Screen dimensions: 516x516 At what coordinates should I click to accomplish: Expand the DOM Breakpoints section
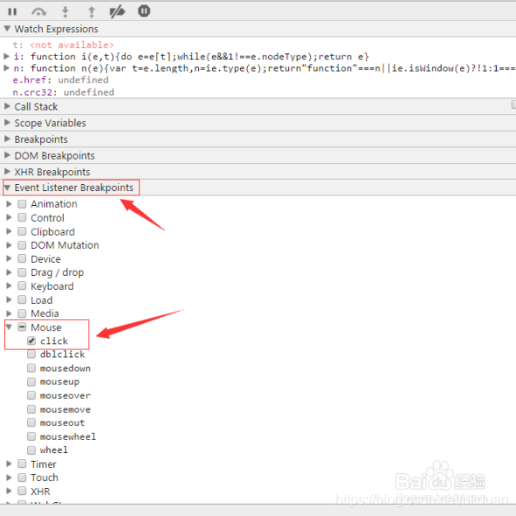[x=7, y=155]
